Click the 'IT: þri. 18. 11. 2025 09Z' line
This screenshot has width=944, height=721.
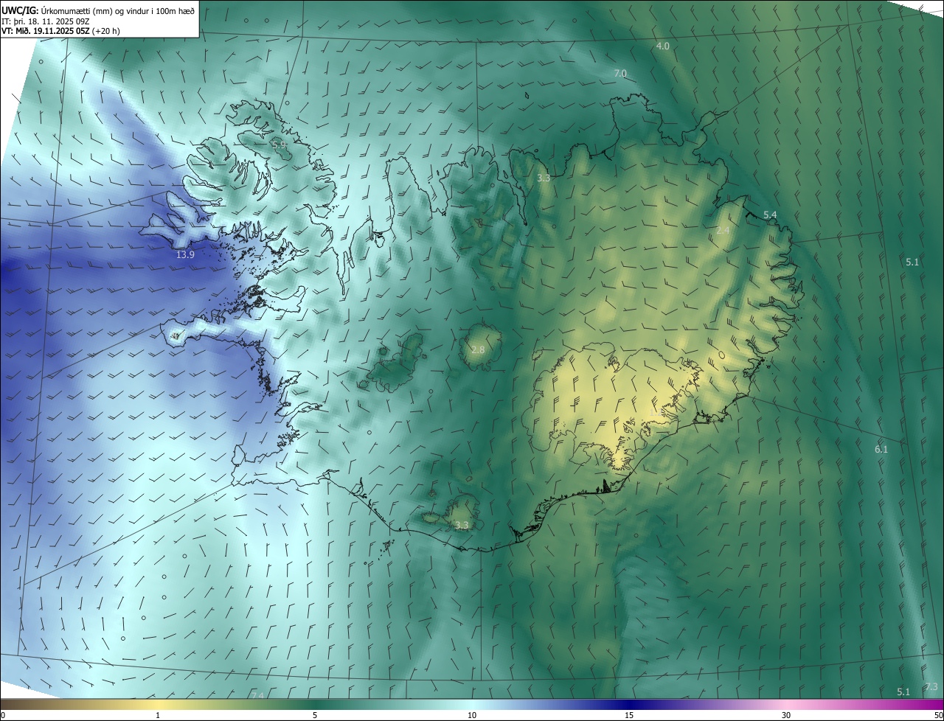click(x=46, y=21)
